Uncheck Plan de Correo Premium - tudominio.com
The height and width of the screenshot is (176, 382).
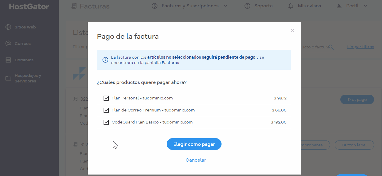(106, 110)
